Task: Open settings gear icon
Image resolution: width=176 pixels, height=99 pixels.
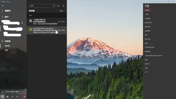Action: tap(24, 97)
